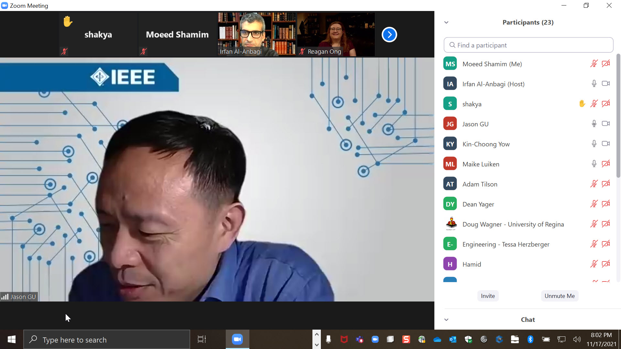
Task: Toggle Irfan Al-Anbagi's microphone icon
Action: point(594,84)
